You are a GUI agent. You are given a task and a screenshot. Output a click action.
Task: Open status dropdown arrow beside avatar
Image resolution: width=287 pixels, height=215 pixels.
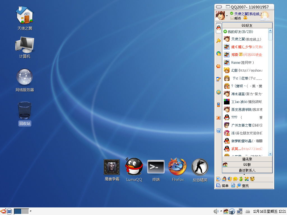227,16
